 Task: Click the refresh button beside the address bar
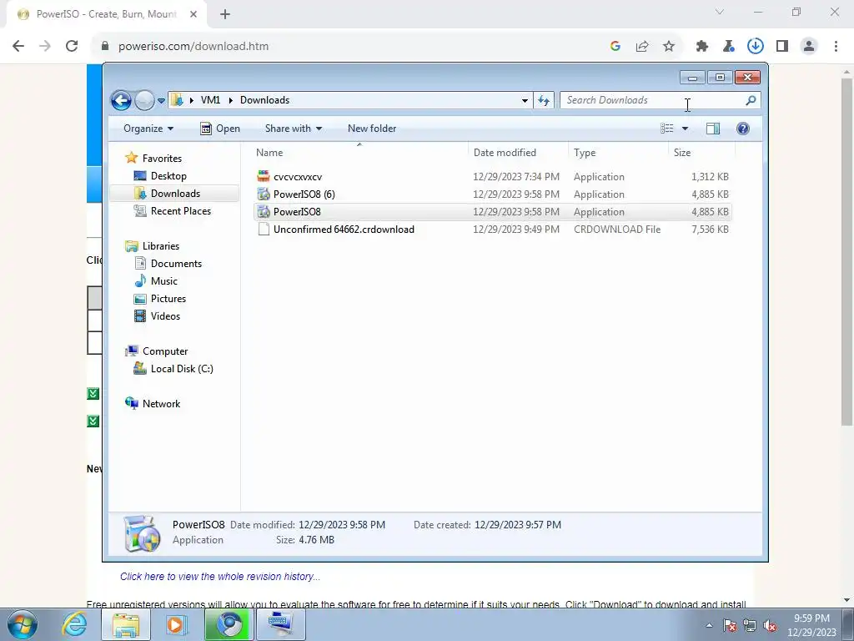544,100
